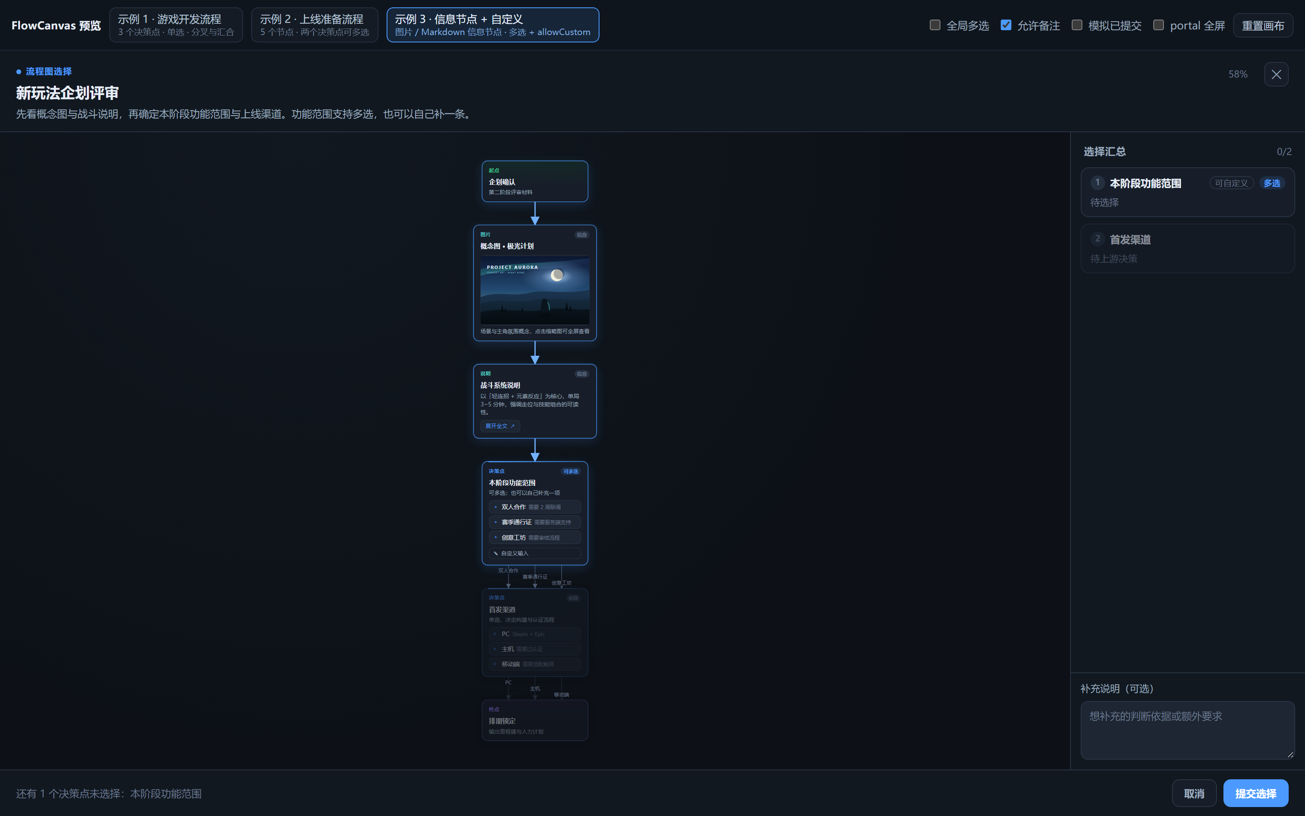Click the 58% zoom level indicator
This screenshot has height=816, width=1305.
pyautogui.click(x=1238, y=75)
